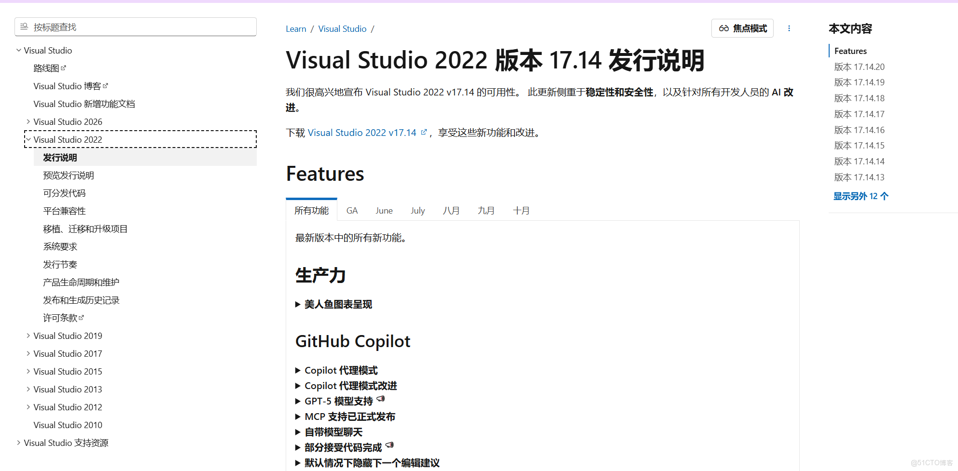Image resolution: width=958 pixels, height=471 pixels.
Task: Toggle 焦点模式 focus mode button
Action: tap(742, 28)
